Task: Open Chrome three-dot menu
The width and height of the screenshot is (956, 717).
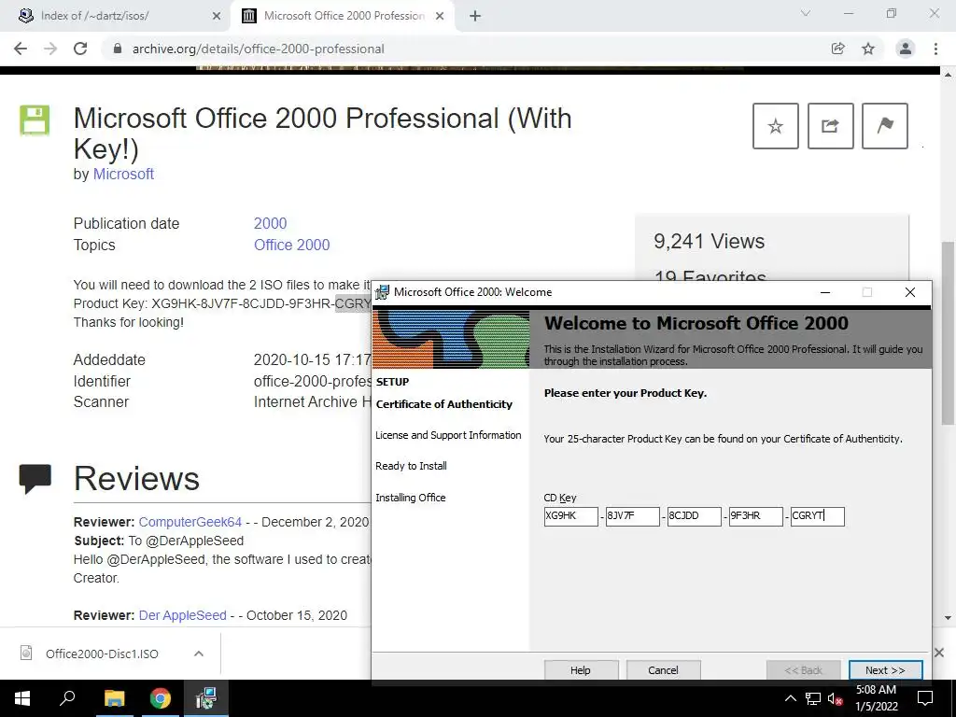Action: click(x=935, y=49)
